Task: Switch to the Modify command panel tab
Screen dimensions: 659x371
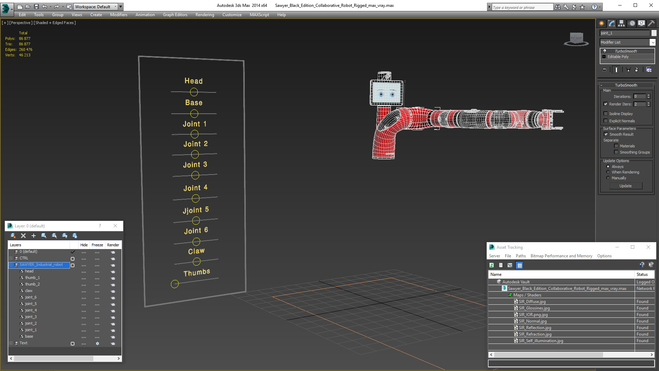Action: point(612,23)
